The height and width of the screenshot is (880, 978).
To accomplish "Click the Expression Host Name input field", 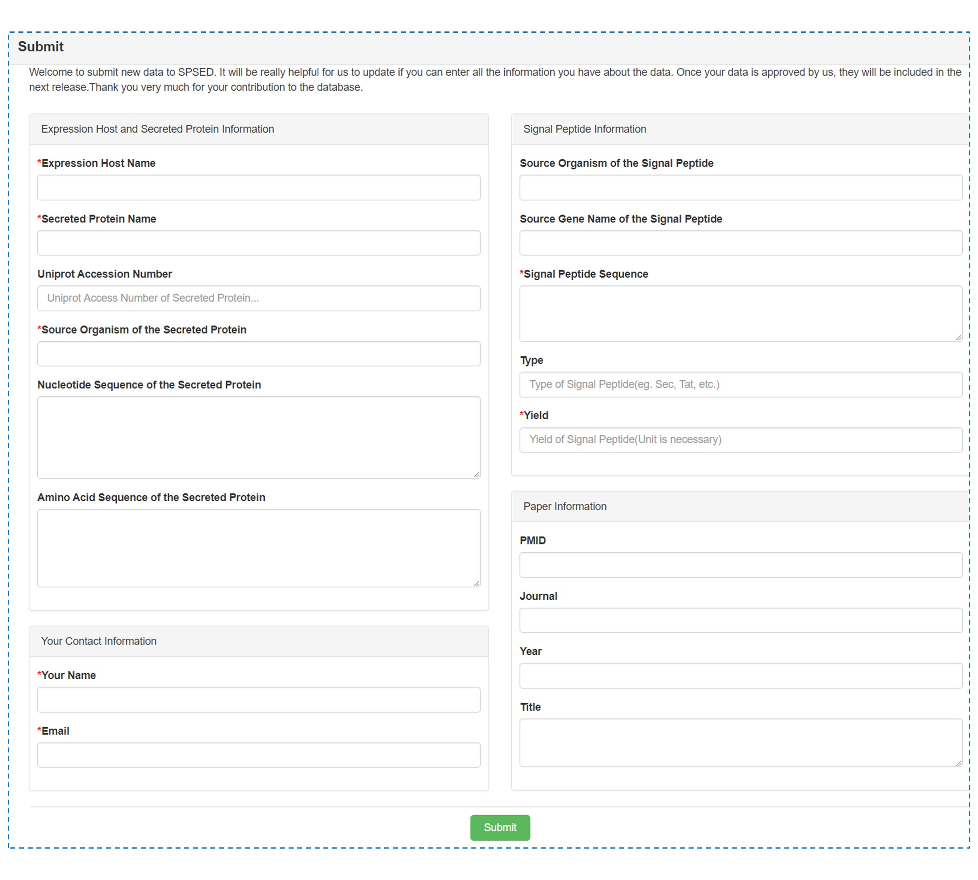I will click(259, 188).
